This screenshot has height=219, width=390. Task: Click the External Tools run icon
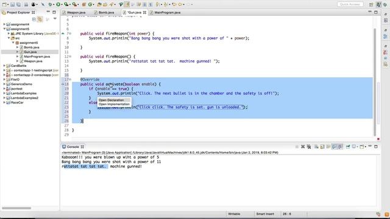(x=74, y=4)
